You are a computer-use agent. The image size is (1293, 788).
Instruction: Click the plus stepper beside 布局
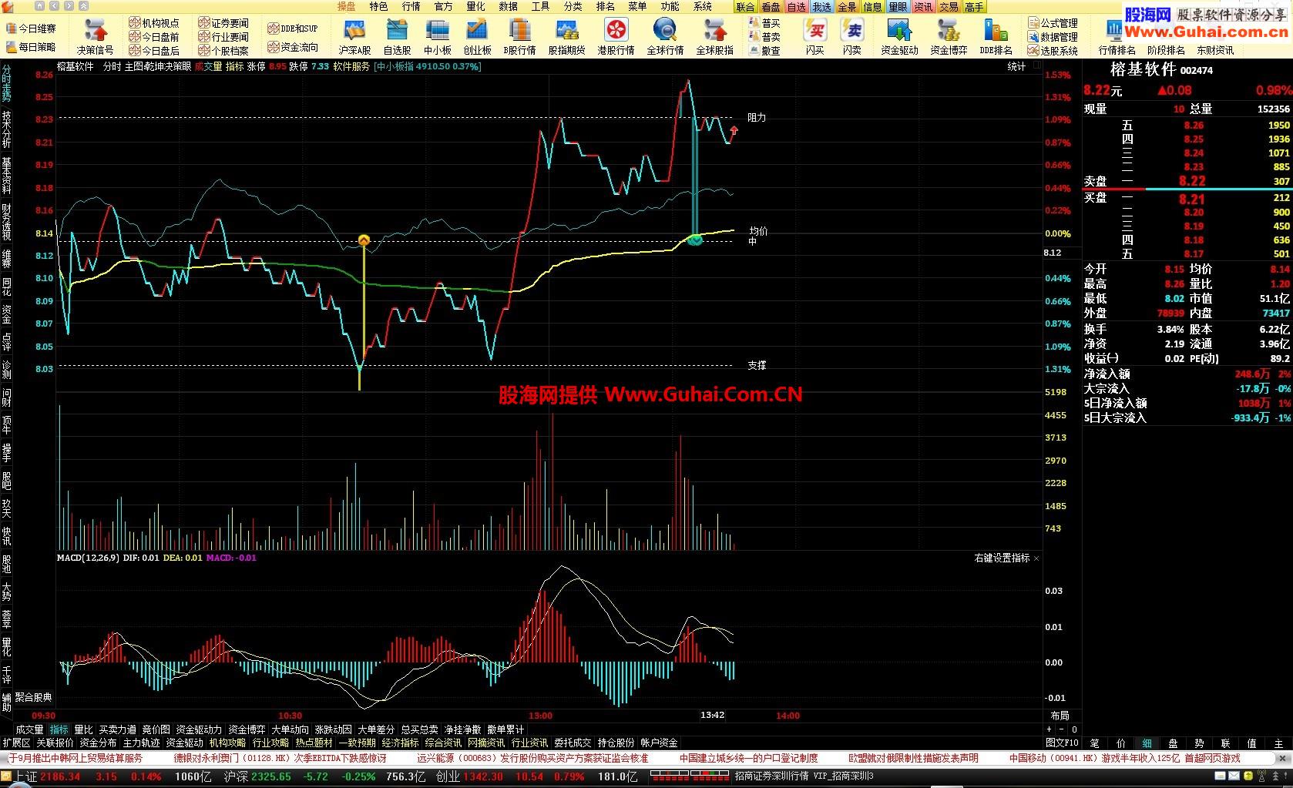point(1049,729)
